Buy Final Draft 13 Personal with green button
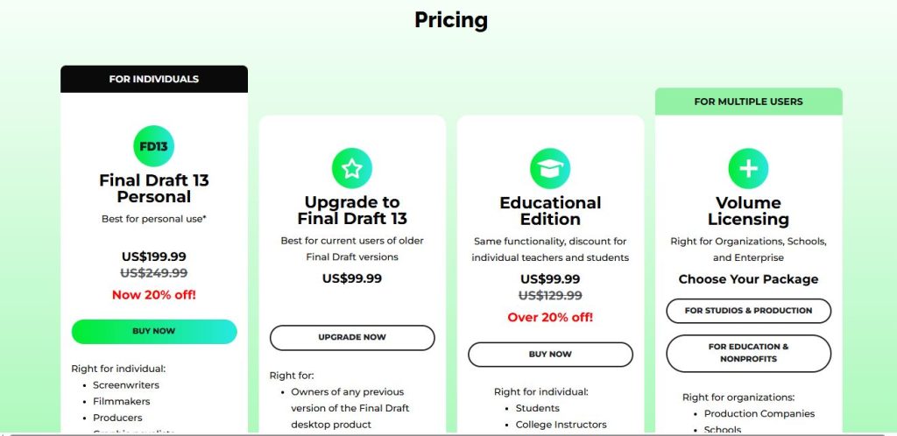897x436 pixels. pyautogui.click(x=154, y=332)
